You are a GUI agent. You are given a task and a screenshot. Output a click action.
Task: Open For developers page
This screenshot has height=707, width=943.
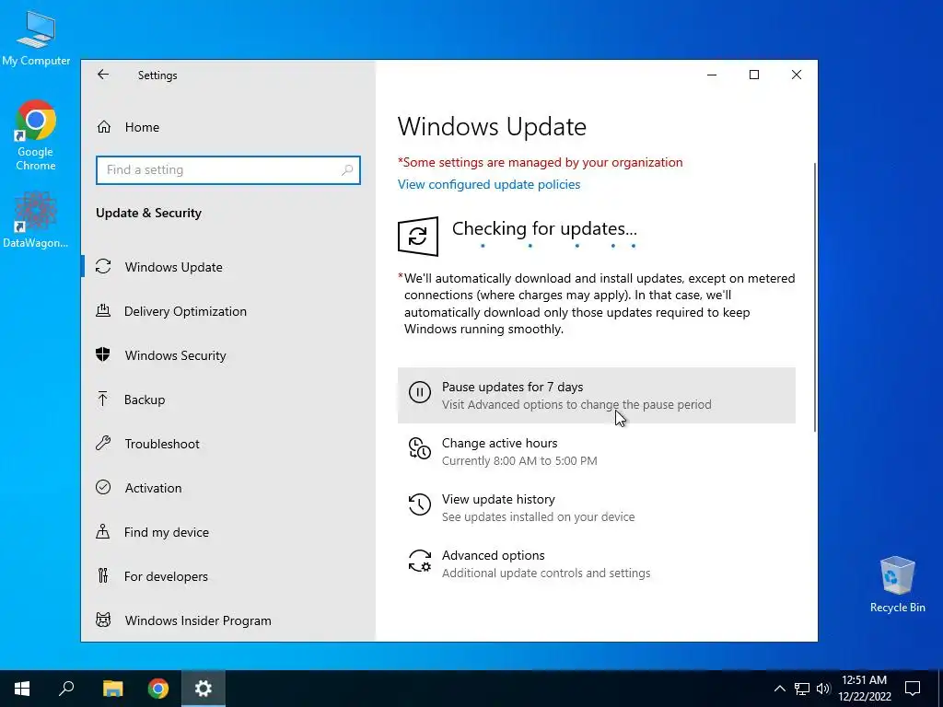166,576
